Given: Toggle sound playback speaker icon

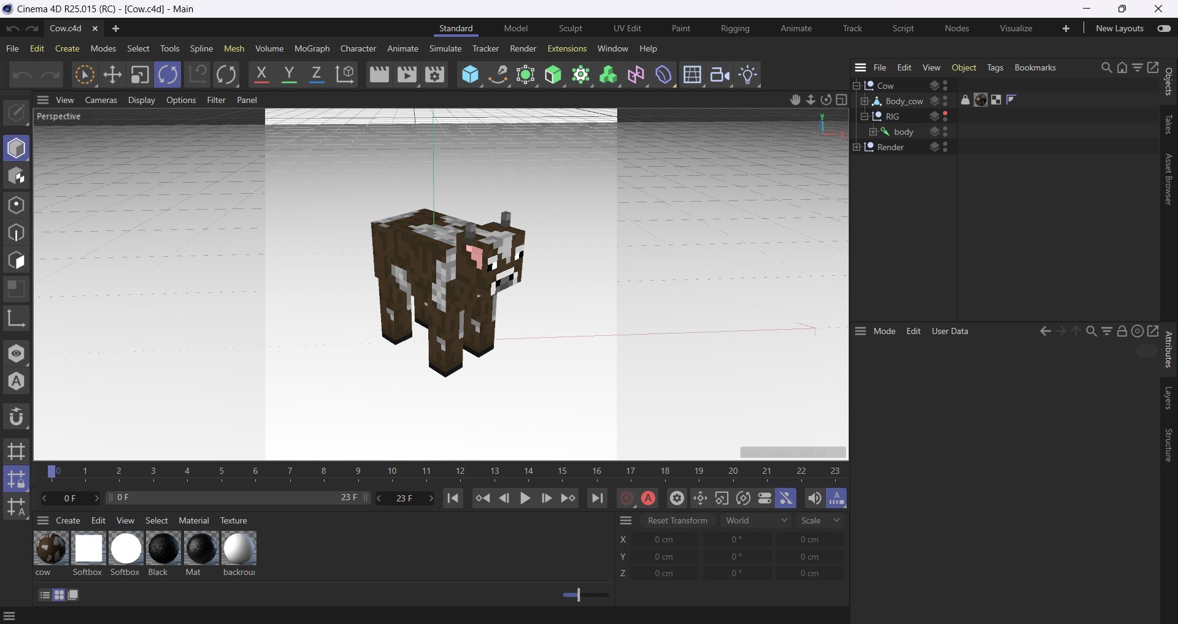Looking at the screenshot, I should click(814, 498).
